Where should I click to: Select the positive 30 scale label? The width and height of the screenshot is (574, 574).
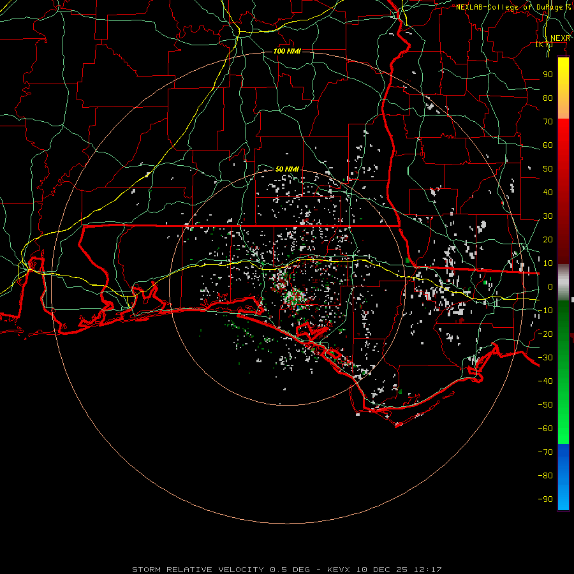pyautogui.click(x=548, y=216)
